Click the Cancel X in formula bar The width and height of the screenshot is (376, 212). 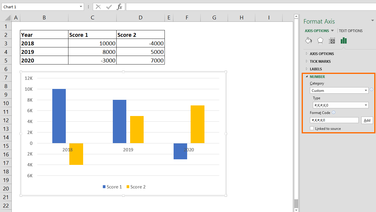click(98, 7)
